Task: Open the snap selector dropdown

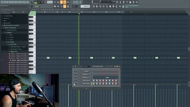Action: [75, 6]
